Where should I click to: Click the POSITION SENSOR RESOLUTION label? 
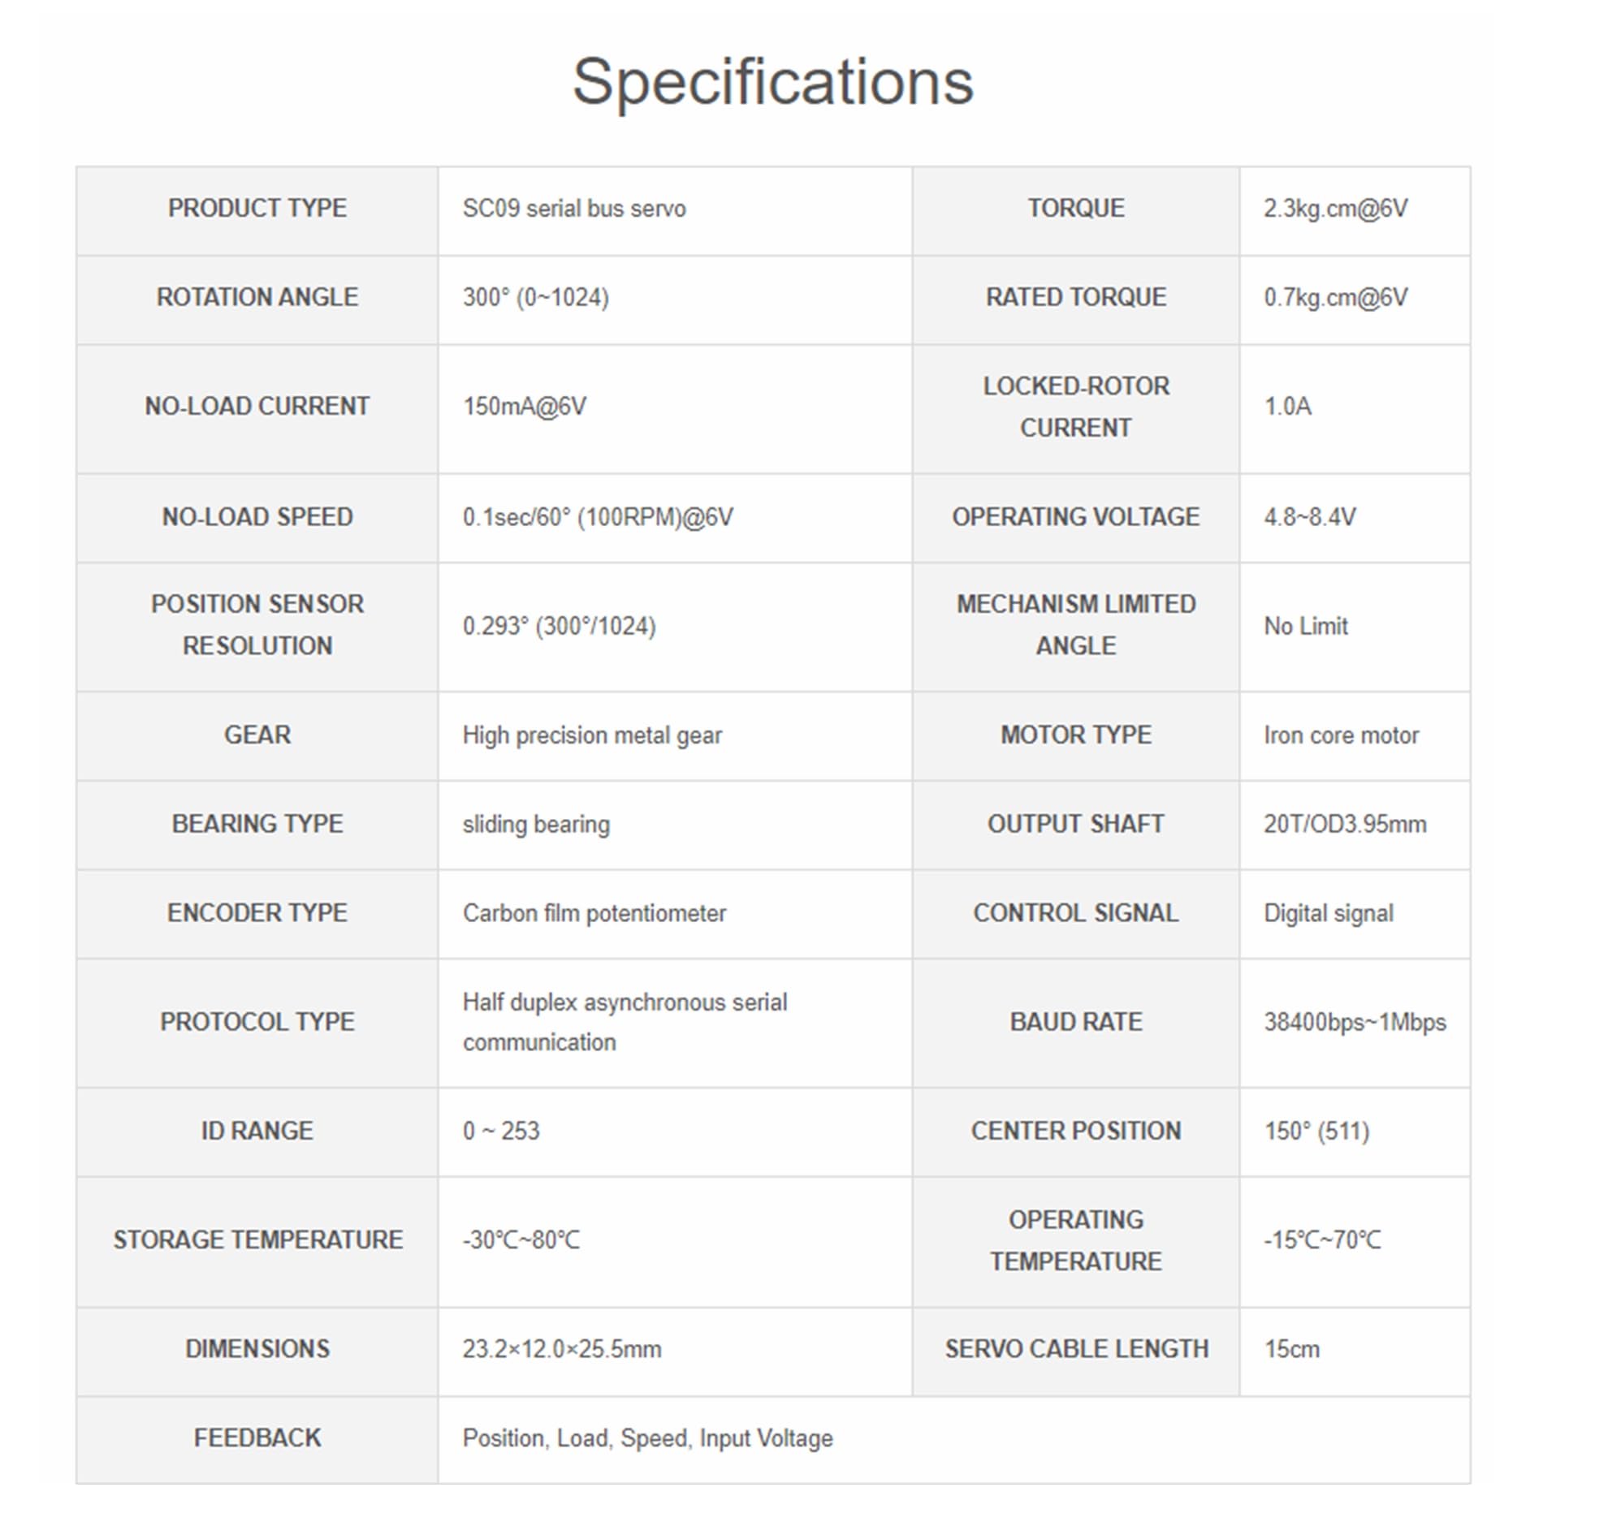(x=257, y=625)
